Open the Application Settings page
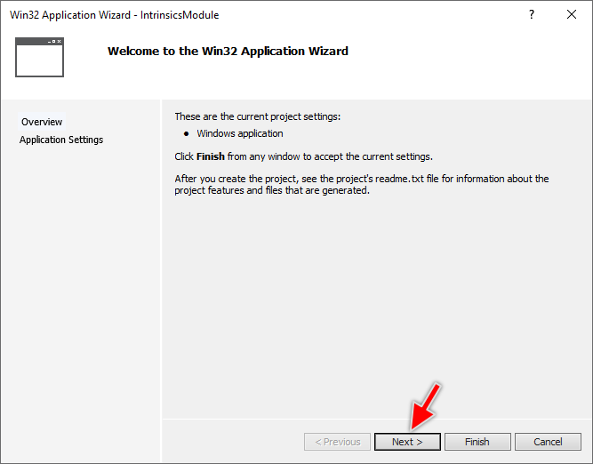Screen dimensions: 593x464 (x=61, y=140)
